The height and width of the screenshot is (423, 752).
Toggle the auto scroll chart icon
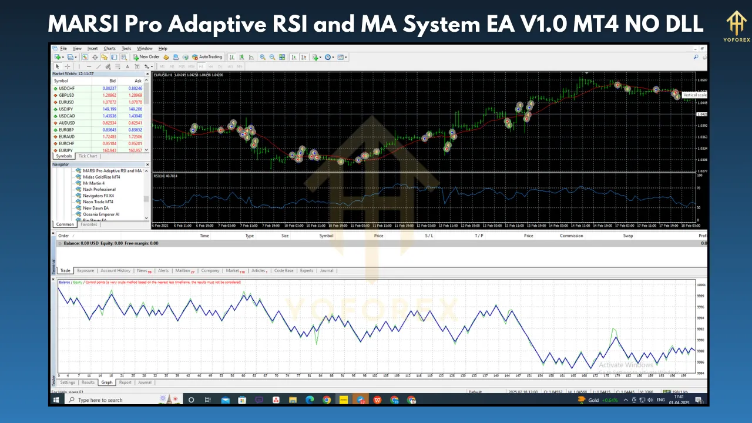pos(293,57)
